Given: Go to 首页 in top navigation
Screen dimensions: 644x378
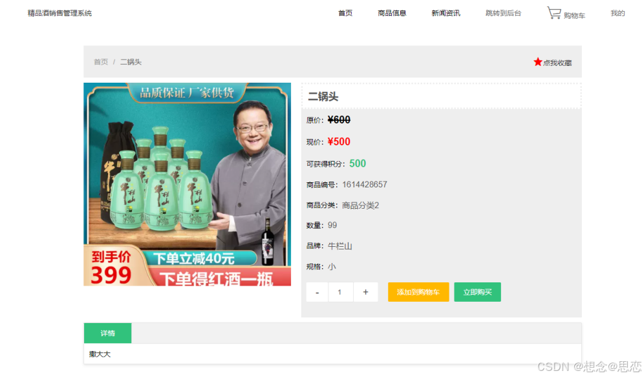Looking at the screenshot, I should 345,13.
